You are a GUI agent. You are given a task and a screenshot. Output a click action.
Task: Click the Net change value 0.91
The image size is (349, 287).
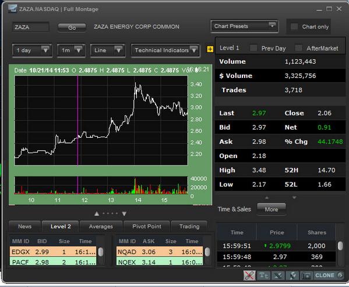(325, 127)
